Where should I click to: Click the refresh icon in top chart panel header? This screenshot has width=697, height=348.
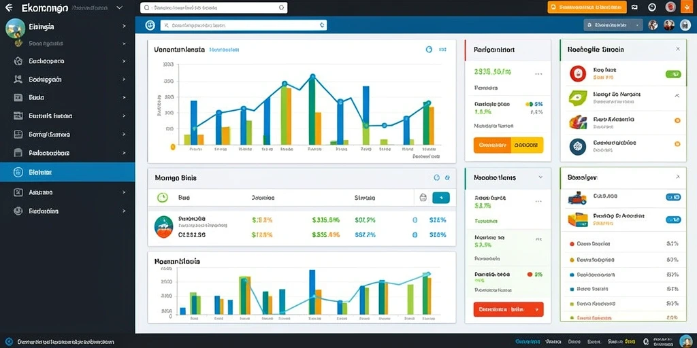pyautogui.click(x=429, y=50)
